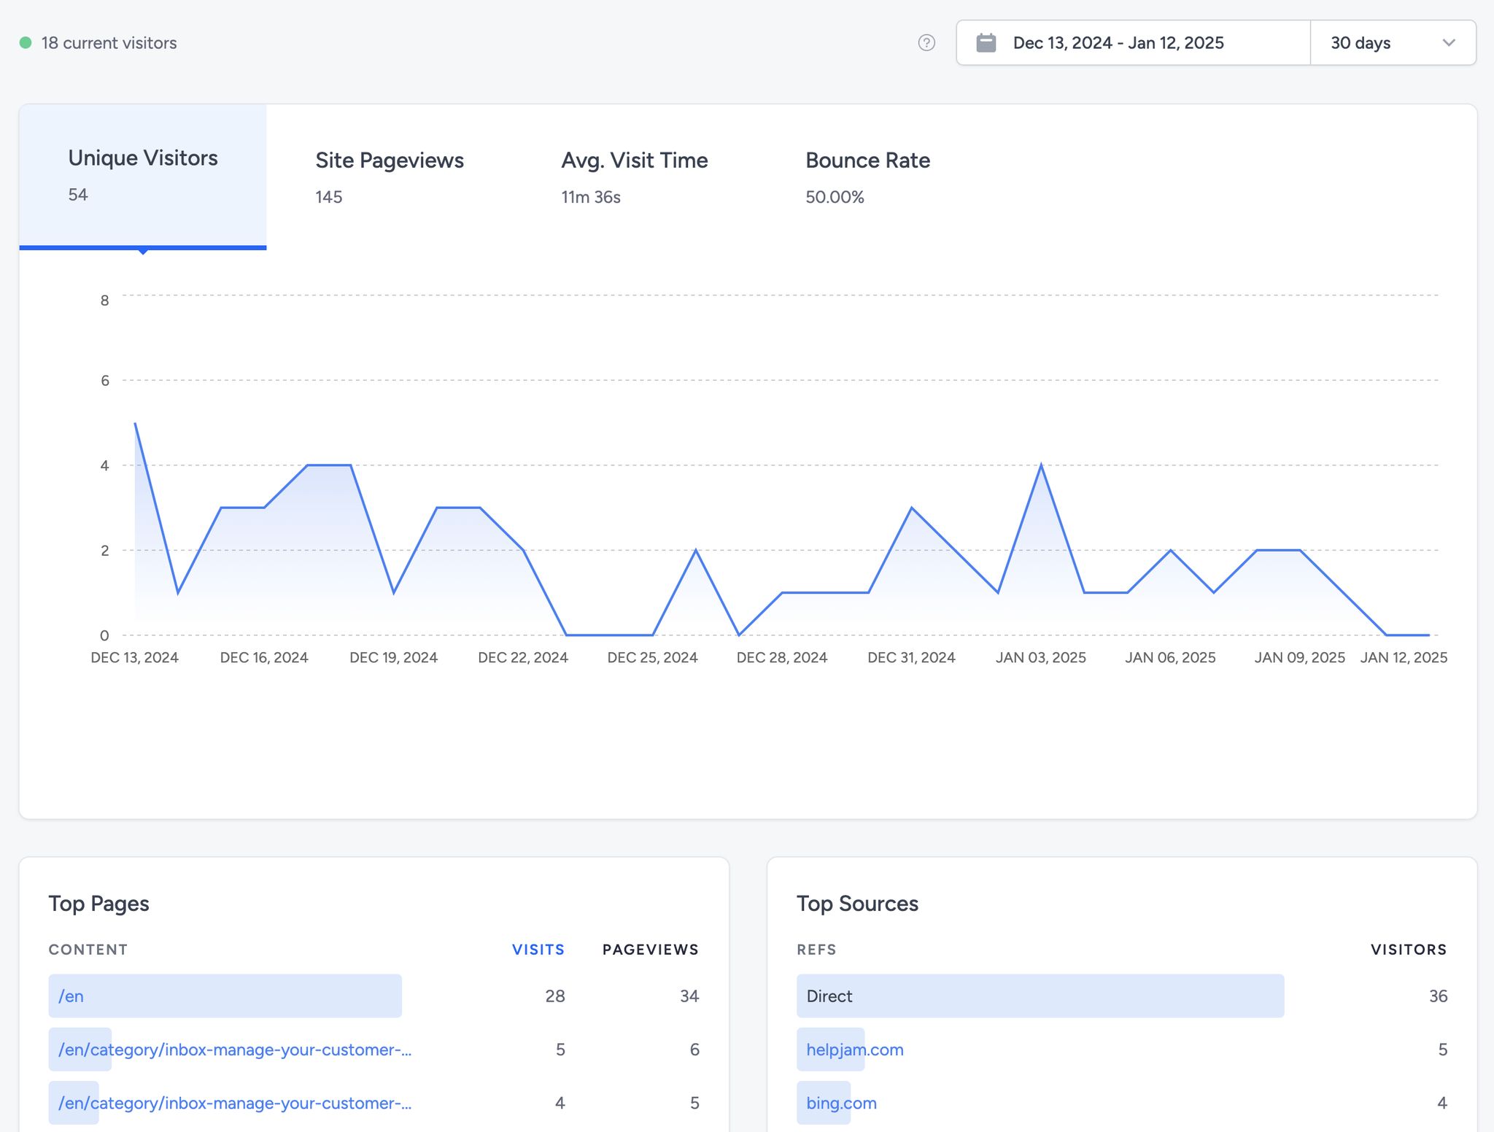Click the 28 visits value for /en
The height and width of the screenshot is (1132, 1494).
tap(555, 996)
